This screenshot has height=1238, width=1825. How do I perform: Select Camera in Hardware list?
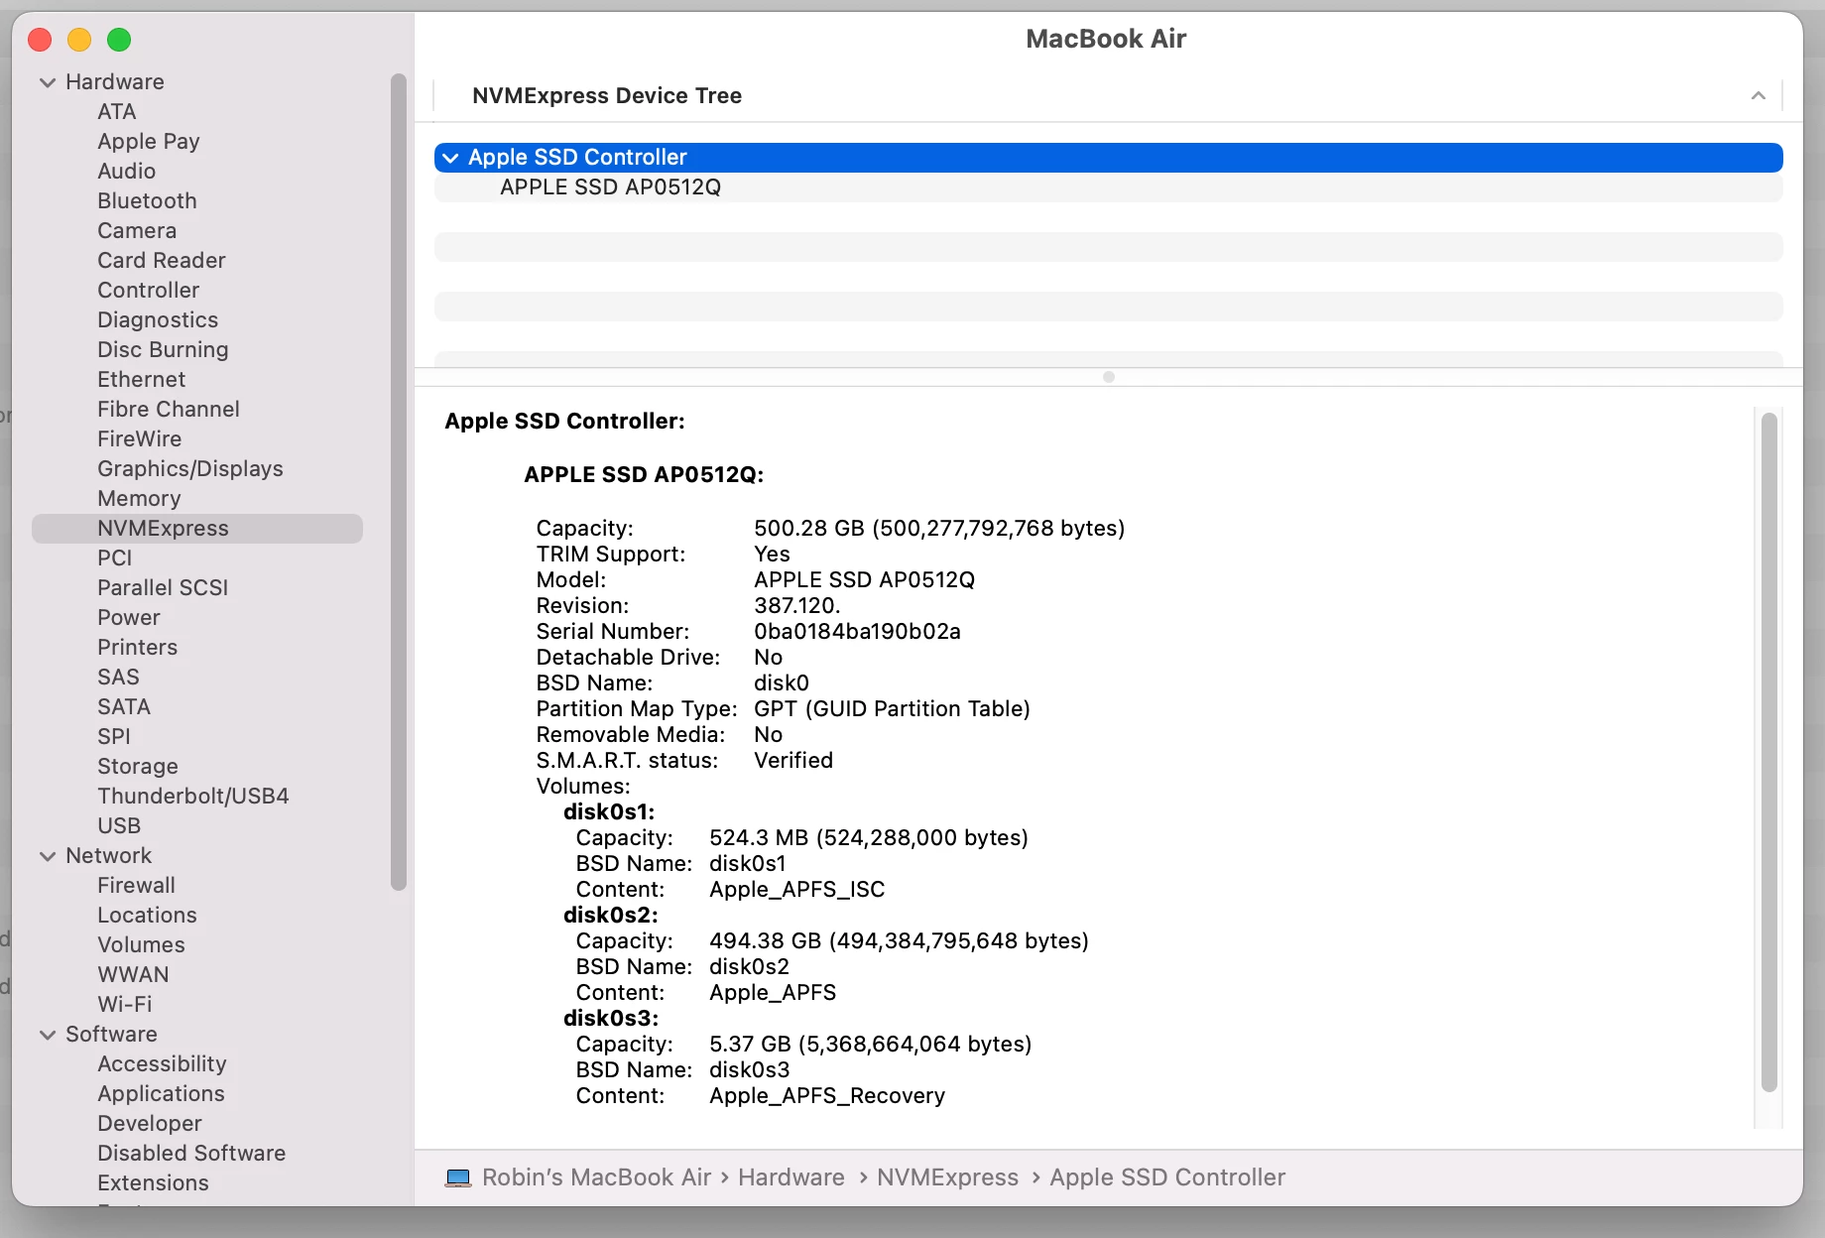pyautogui.click(x=137, y=231)
